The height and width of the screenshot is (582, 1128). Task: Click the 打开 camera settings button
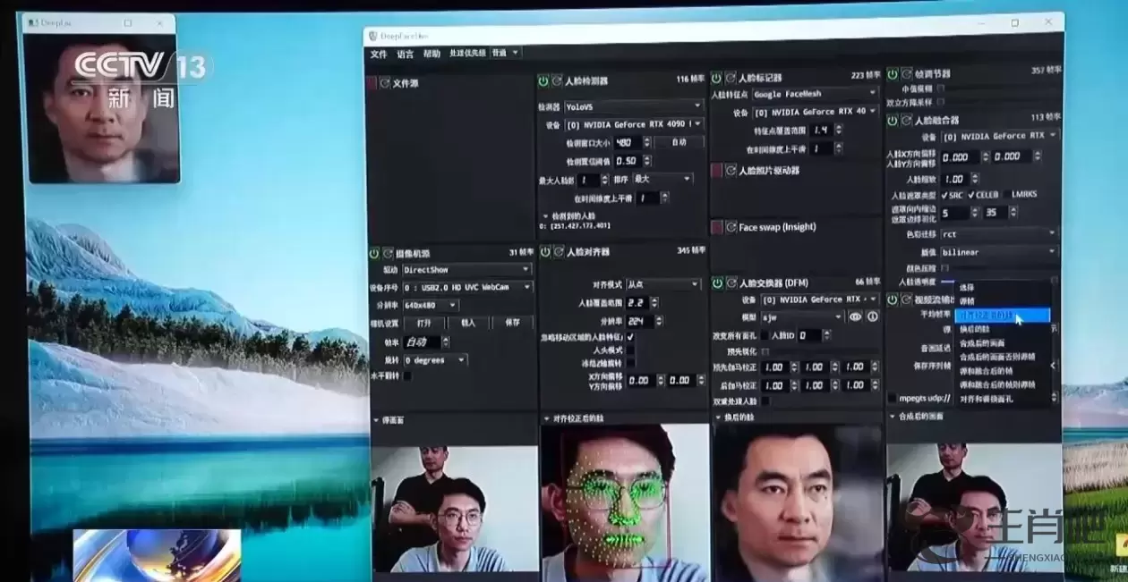click(423, 323)
